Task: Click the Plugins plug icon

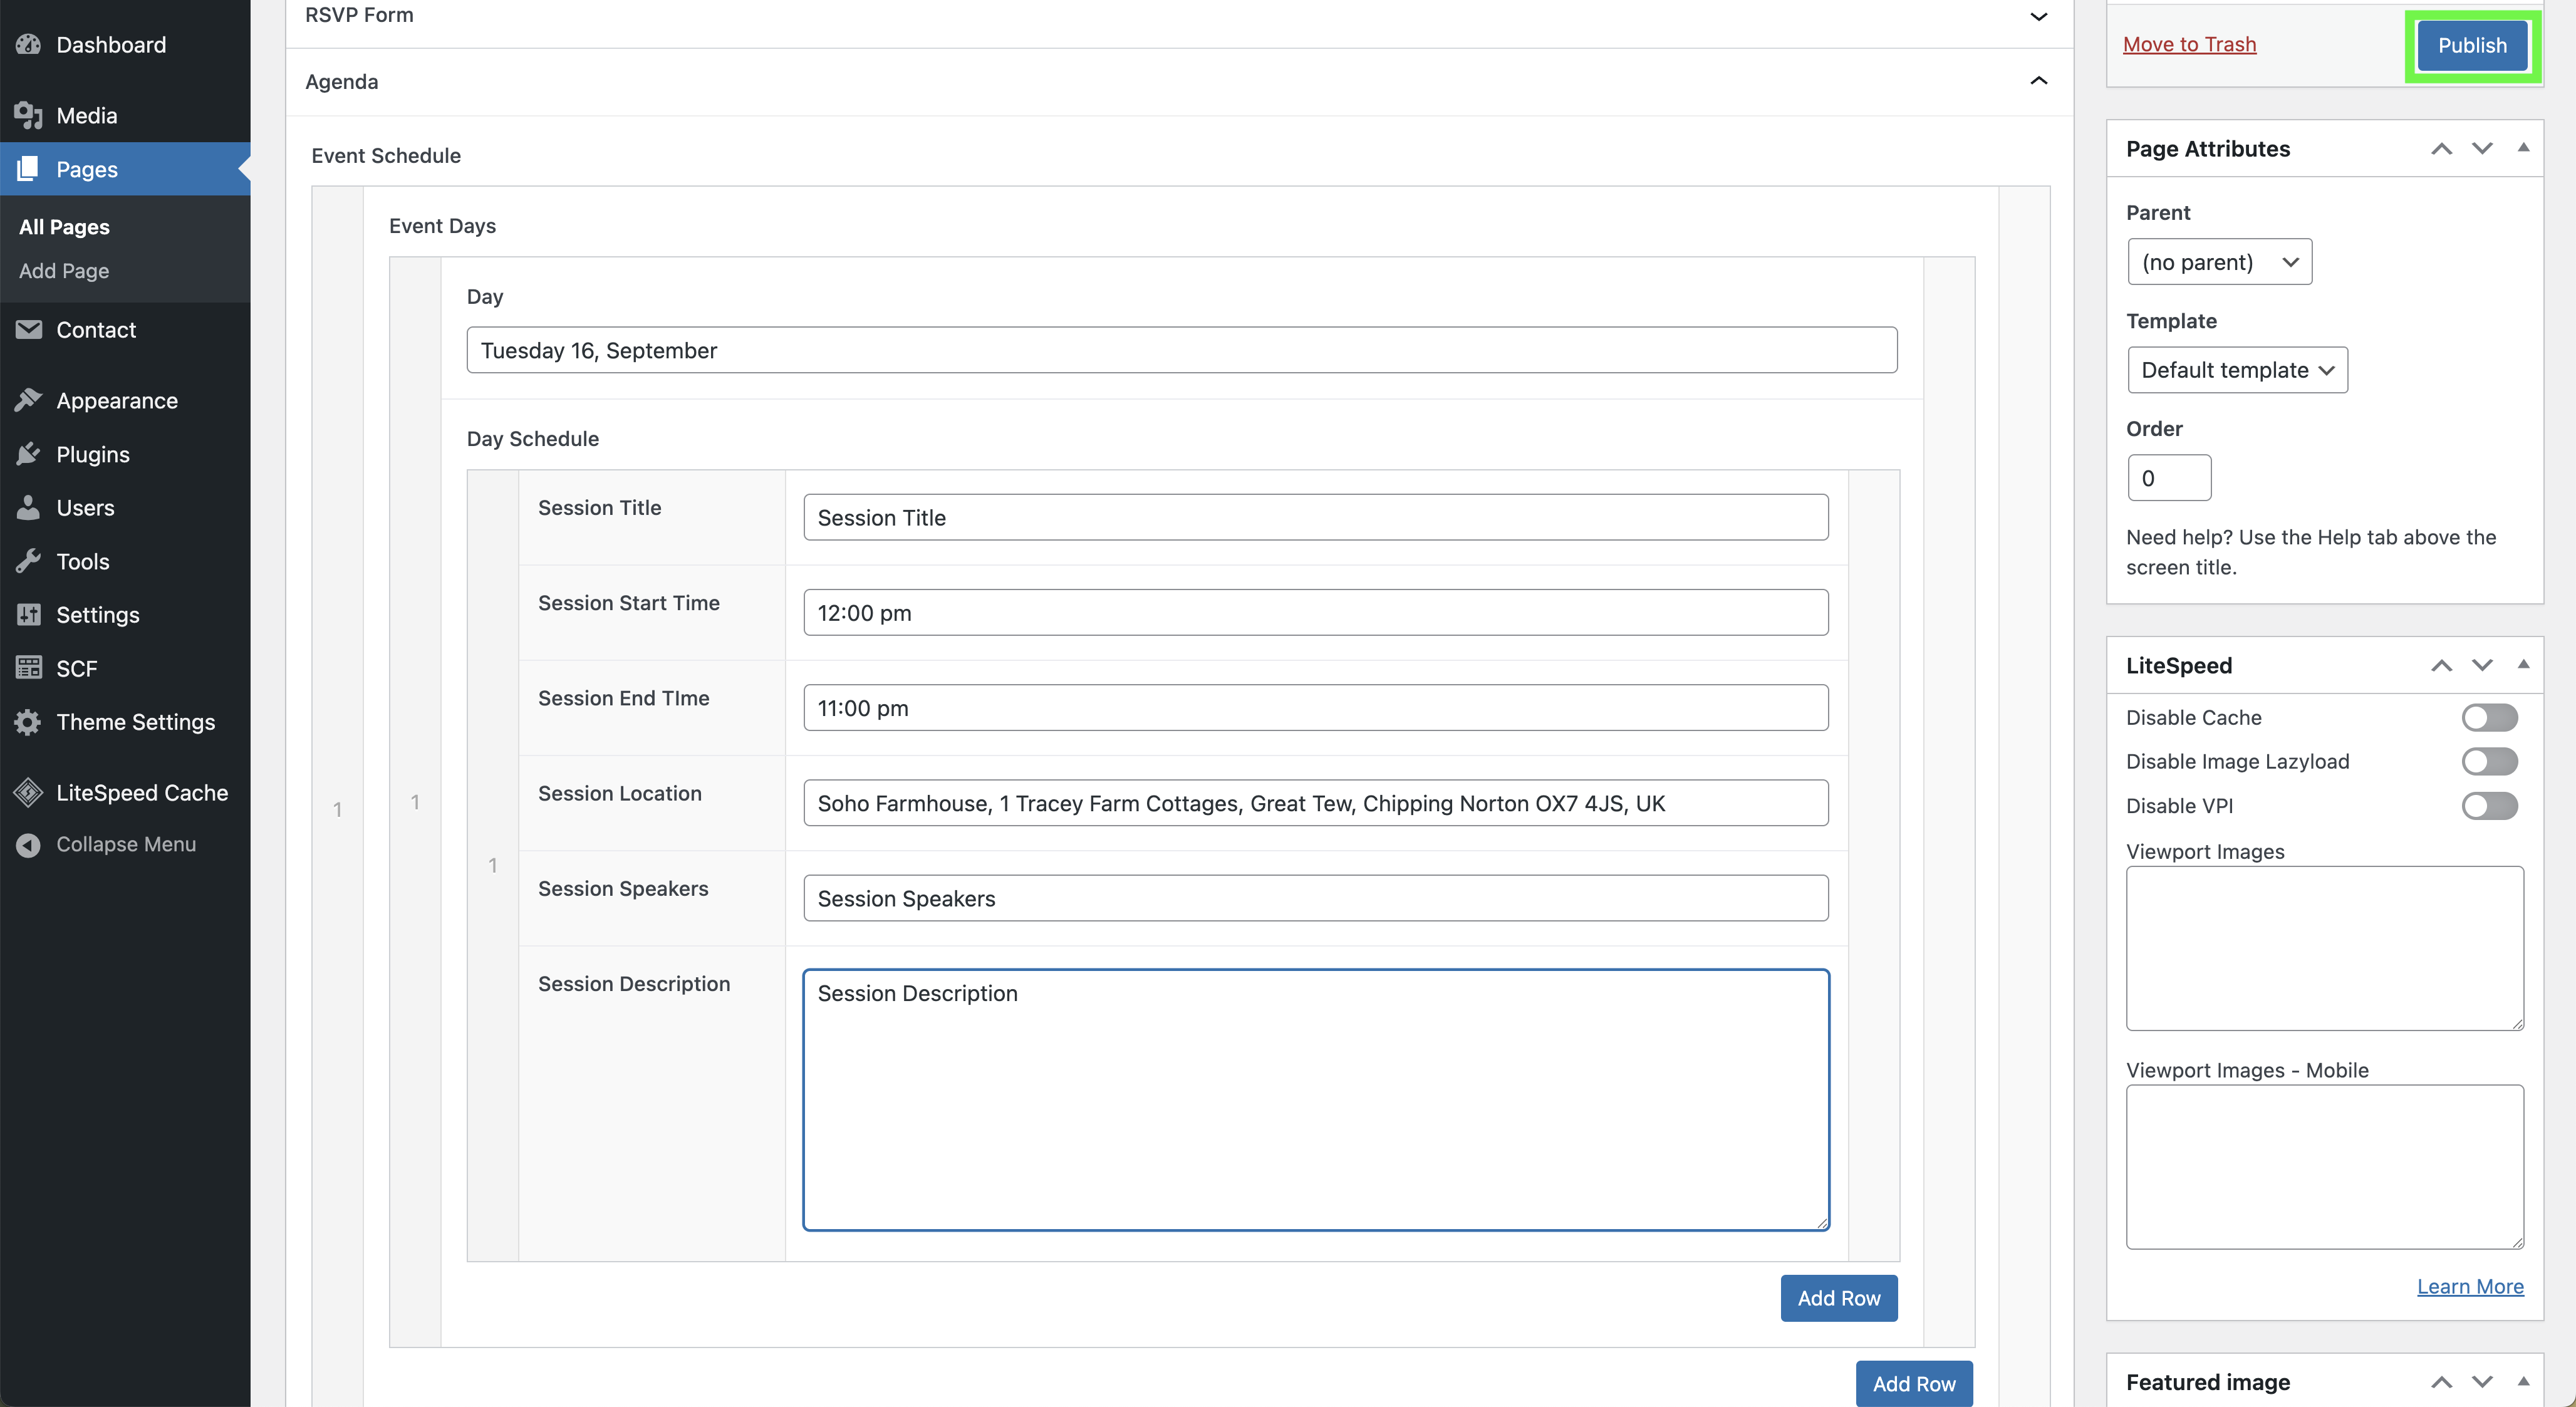Action: pyautogui.click(x=28, y=454)
